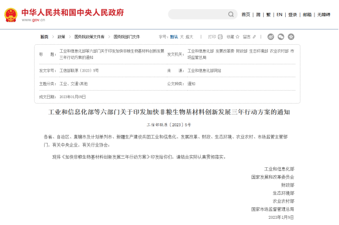Go to 政策 in the breadcrumb

point(61,37)
